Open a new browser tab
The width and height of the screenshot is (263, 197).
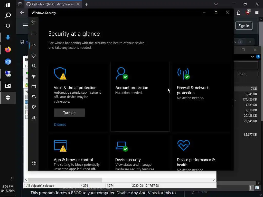86,4
